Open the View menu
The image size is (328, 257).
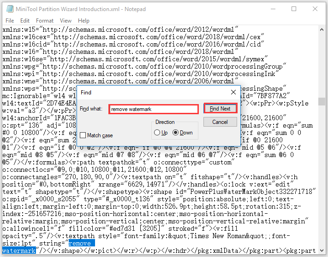point(66,21)
